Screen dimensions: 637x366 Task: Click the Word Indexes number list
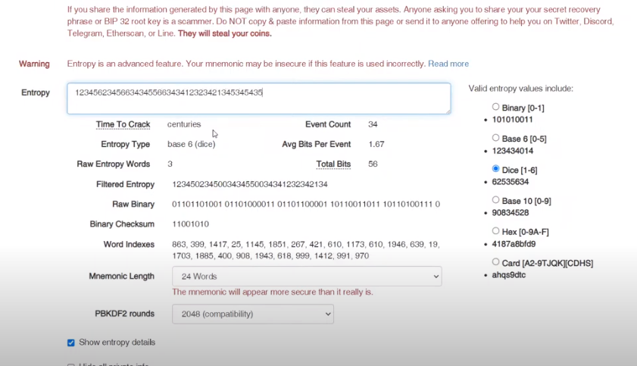tap(305, 250)
